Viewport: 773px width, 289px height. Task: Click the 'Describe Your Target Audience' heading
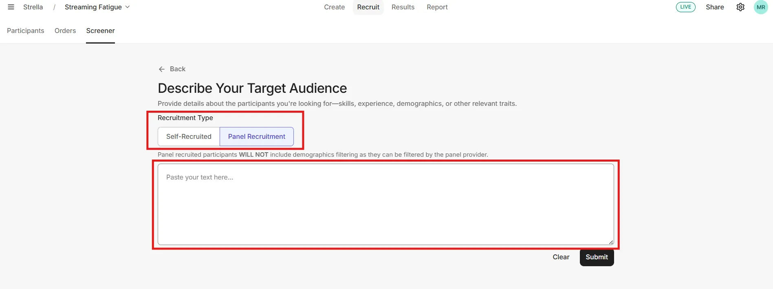(252, 88)
